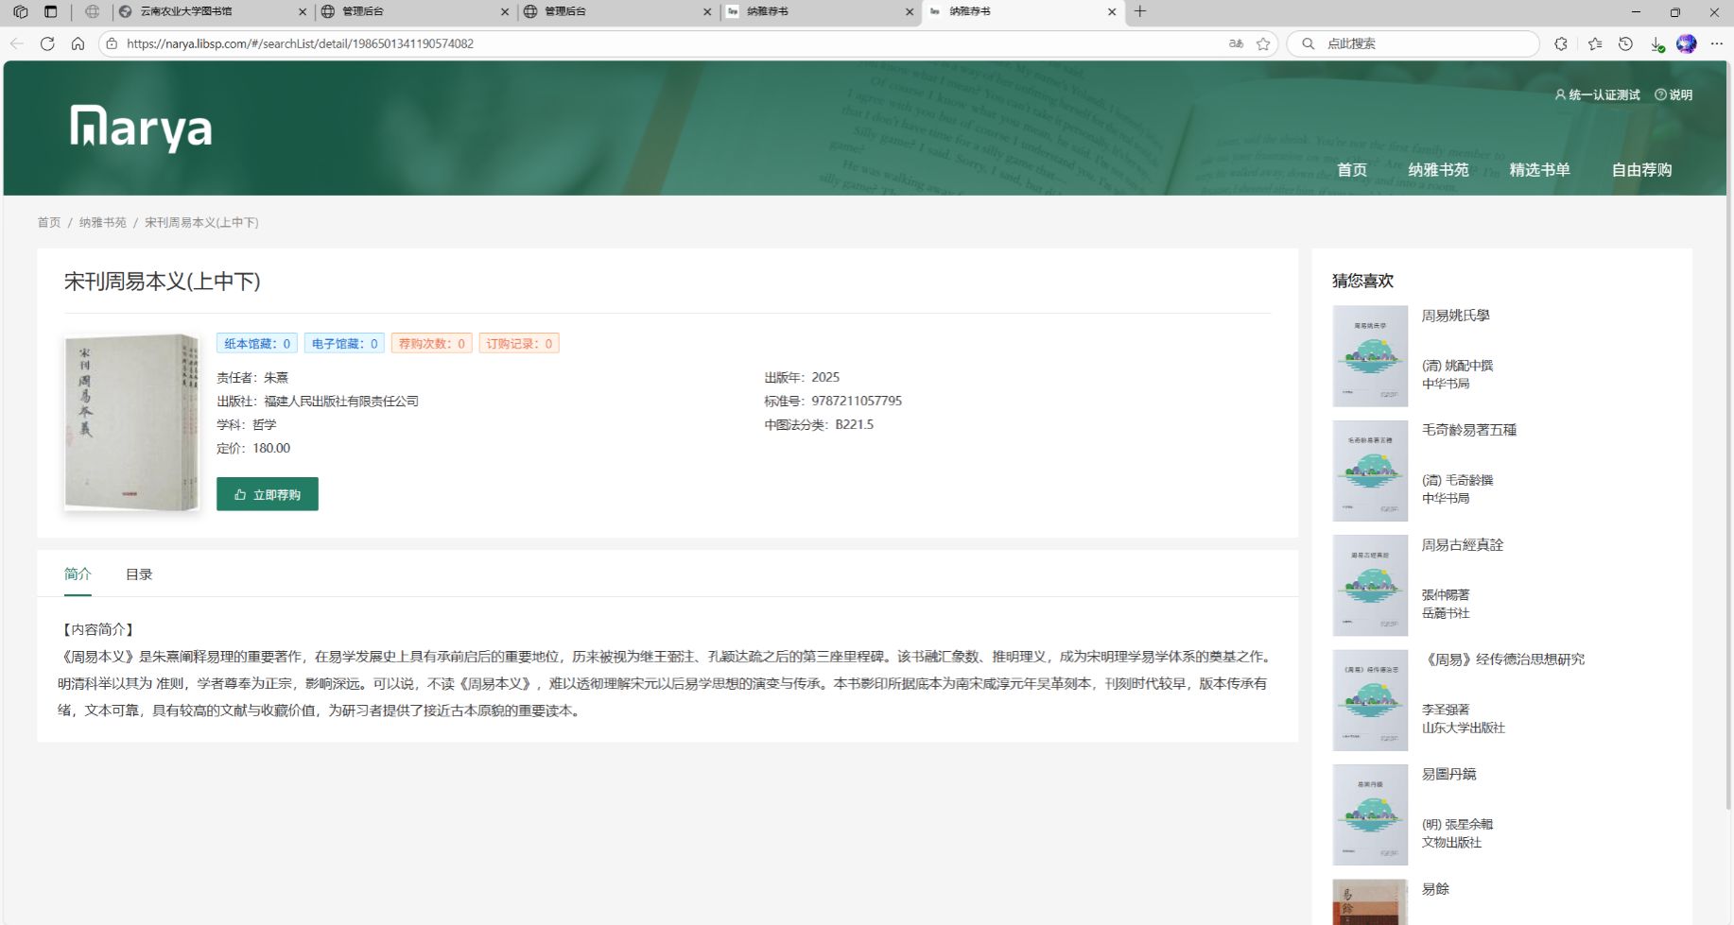Screen dimensions: 1734x925
Task: Open 统一认证测试 user account menu
Action: click(1598, 94)
